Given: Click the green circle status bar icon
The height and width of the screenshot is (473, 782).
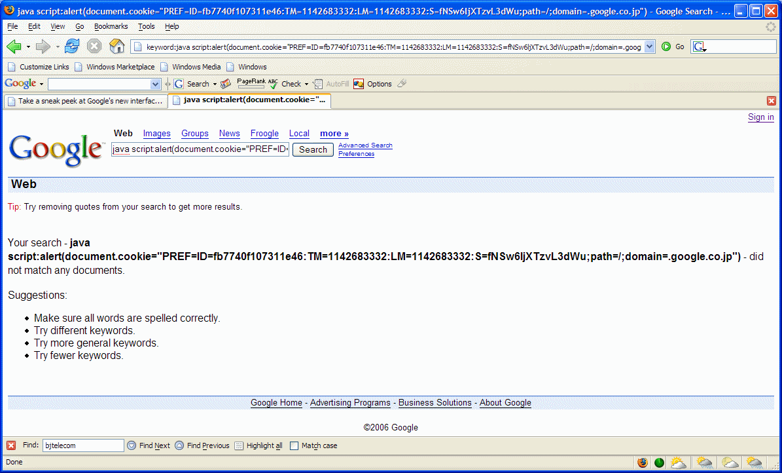Looking at the screenshot, I should pos(660,463).
